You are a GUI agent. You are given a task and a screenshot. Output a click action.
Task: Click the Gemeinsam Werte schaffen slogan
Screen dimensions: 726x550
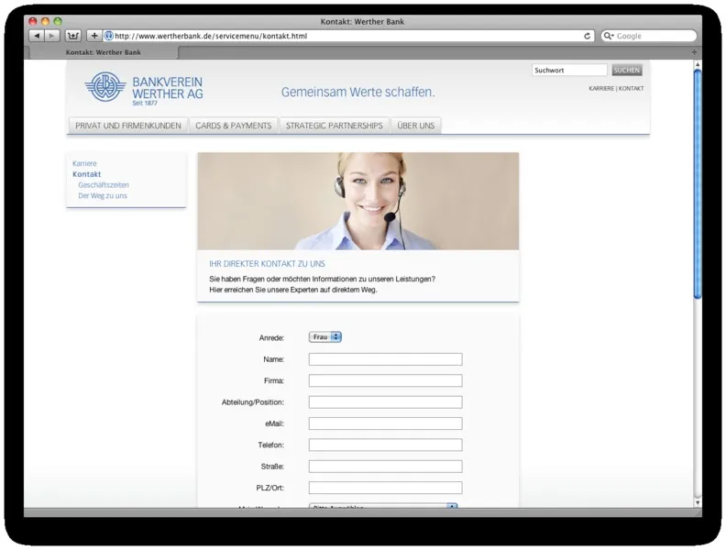pos(357,93)
